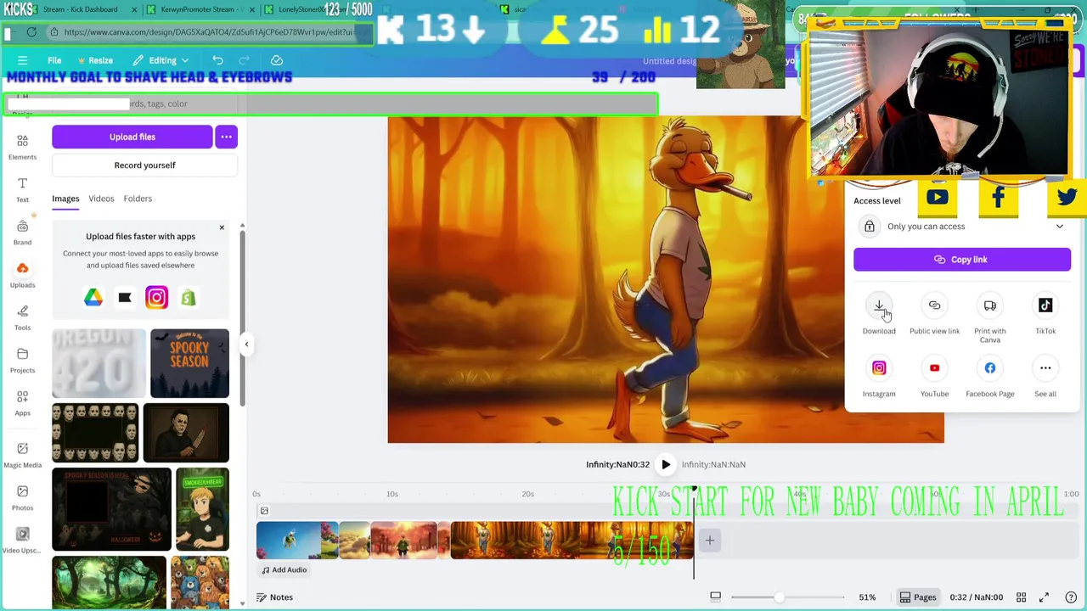The width and height of the screenshot is (1087, 611).
Task: Open the grid view icon in the bottom bar
Action: [1022, 597]
